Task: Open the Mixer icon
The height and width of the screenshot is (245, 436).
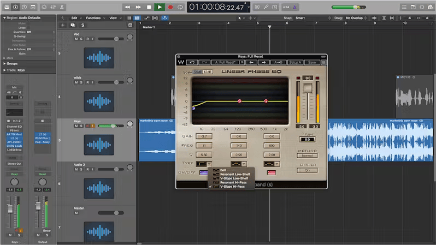Action: pos(53,7)
